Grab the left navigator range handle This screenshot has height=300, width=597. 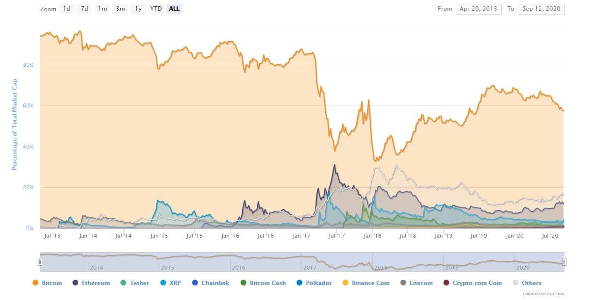[x=40, y=262]
